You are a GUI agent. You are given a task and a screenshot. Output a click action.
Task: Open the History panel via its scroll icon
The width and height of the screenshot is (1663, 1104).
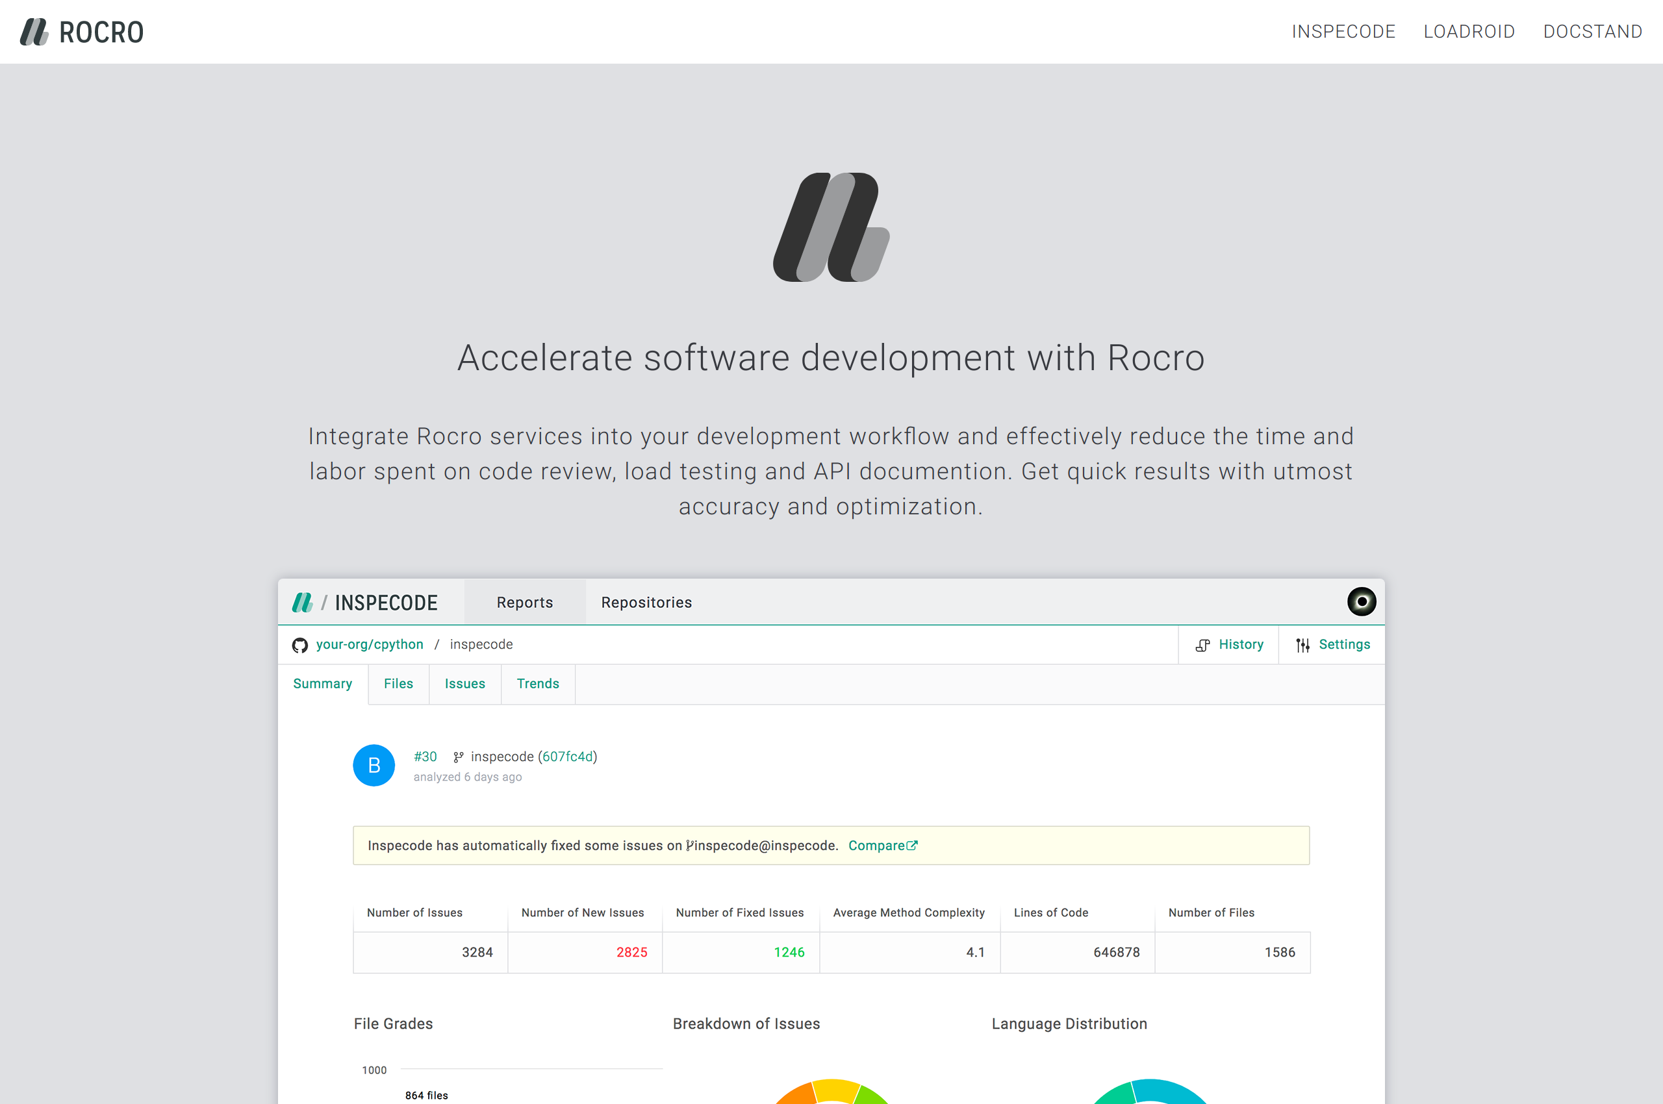tap(1202, 644)
